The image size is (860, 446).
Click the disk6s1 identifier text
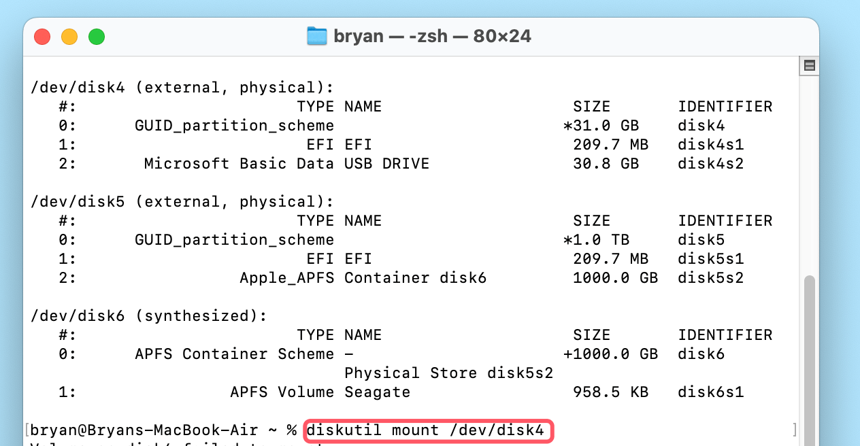710,392
